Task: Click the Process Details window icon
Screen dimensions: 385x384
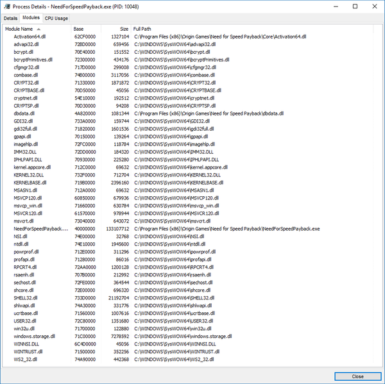Action: pos(7,6)
